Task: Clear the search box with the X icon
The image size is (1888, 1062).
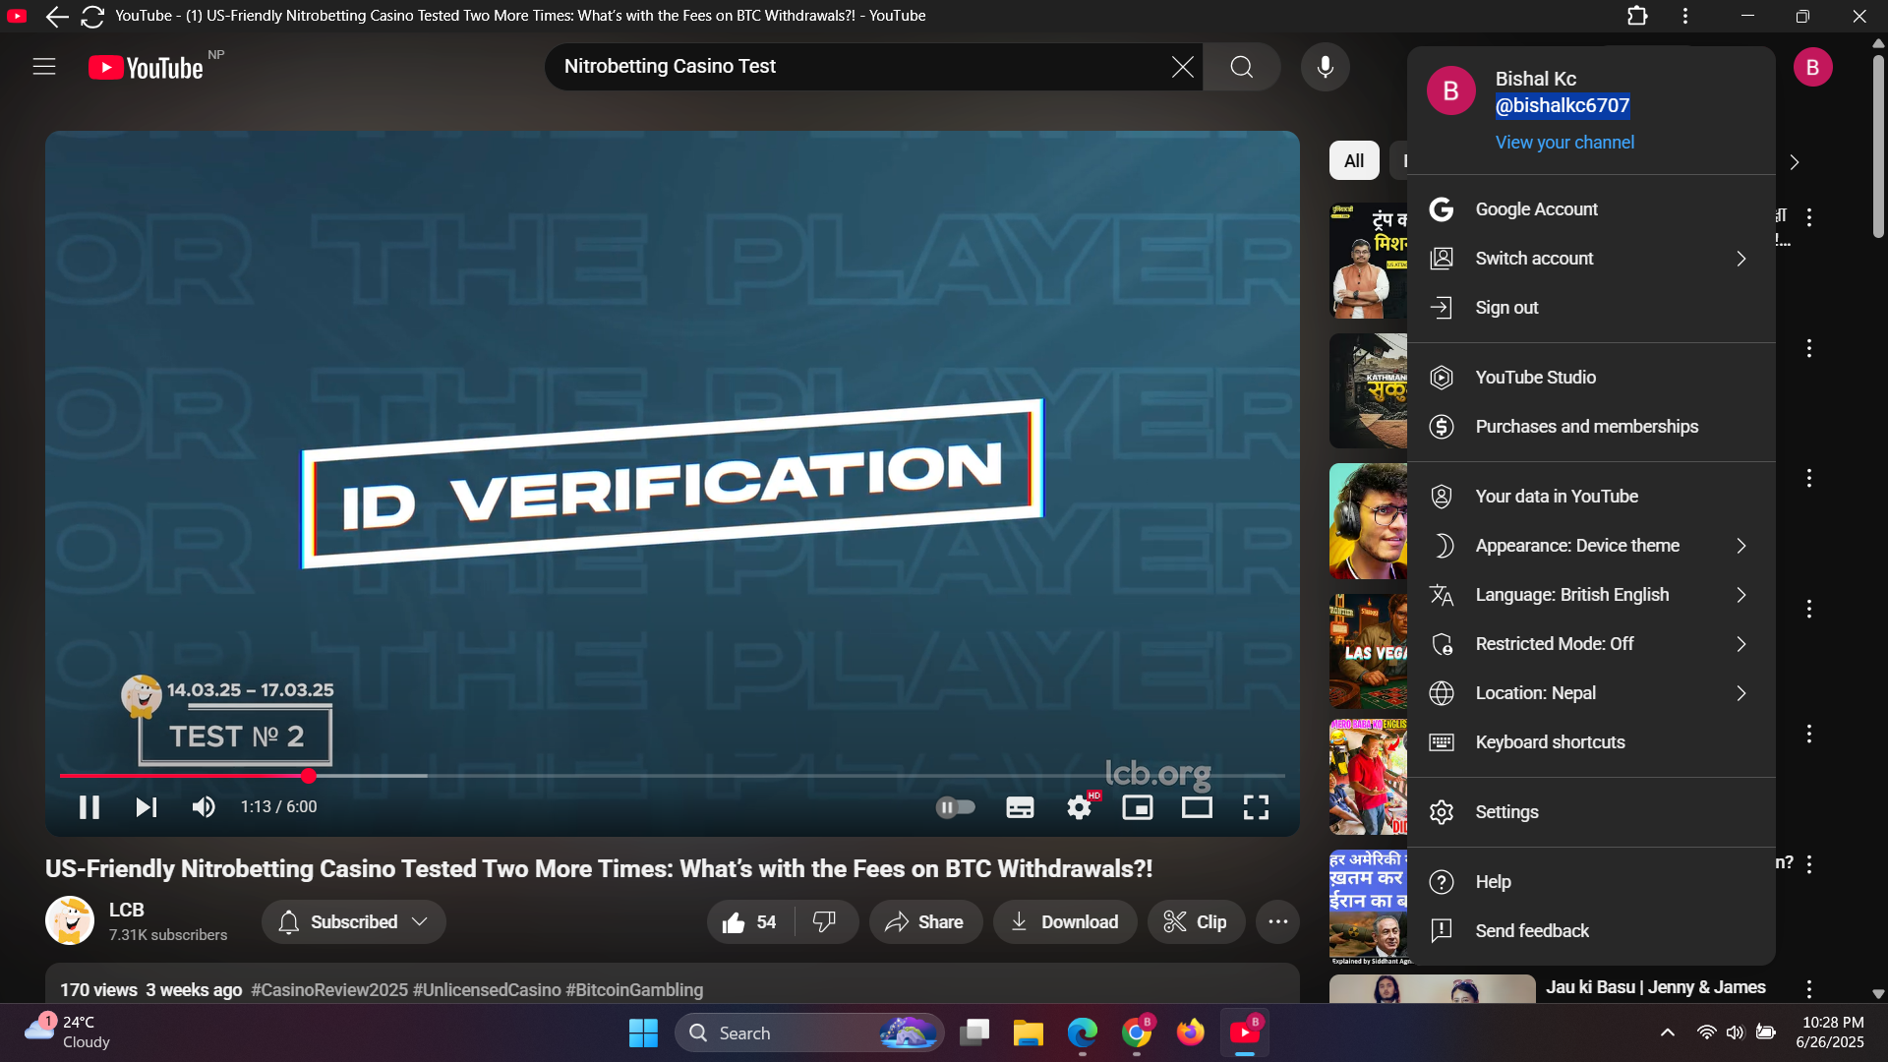Action: click(1182, 67)
